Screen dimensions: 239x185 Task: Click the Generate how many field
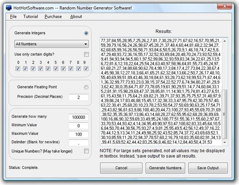point(78,117)
